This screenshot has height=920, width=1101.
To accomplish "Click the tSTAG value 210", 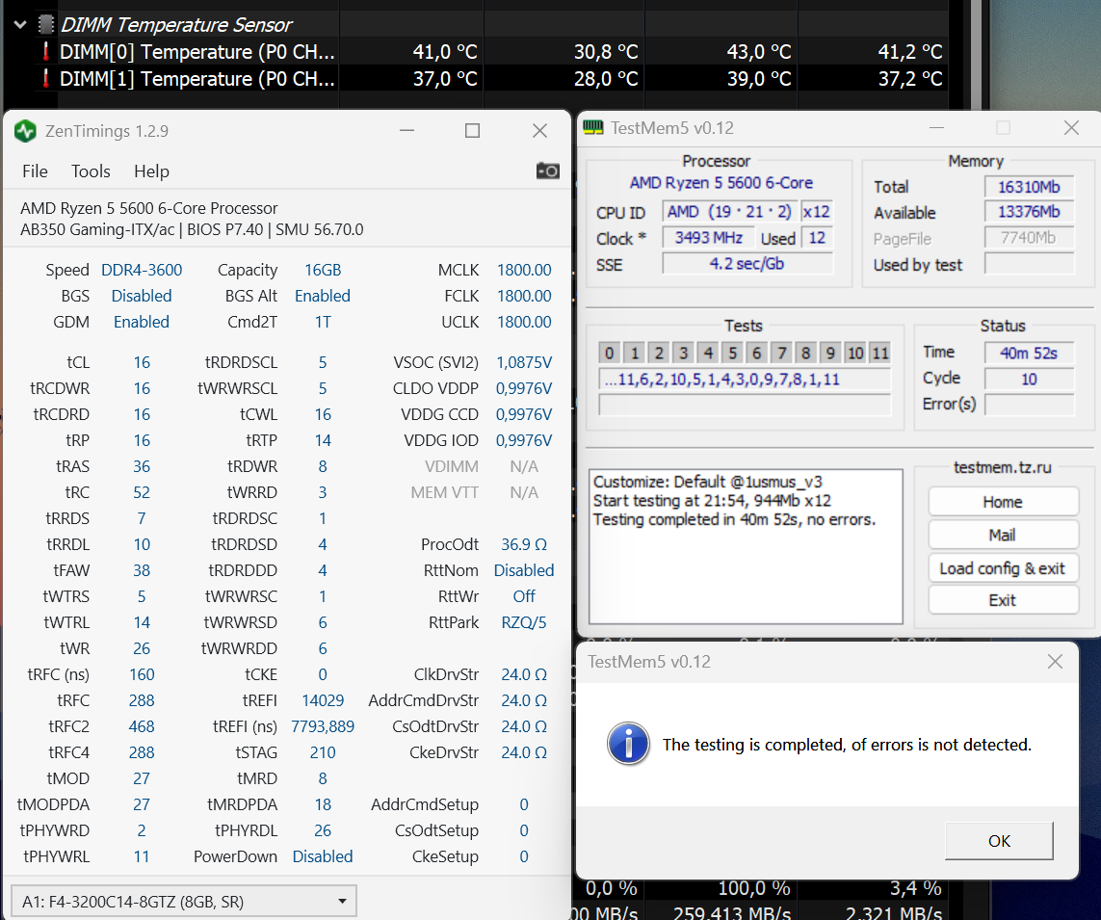I will coord(323,752).
